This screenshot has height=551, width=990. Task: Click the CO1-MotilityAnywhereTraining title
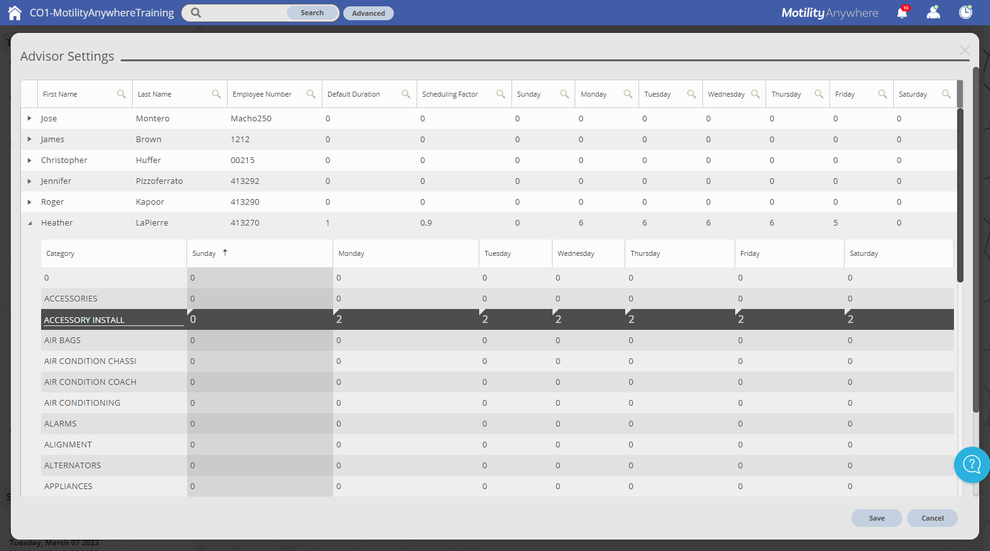(x=102, y=13)
